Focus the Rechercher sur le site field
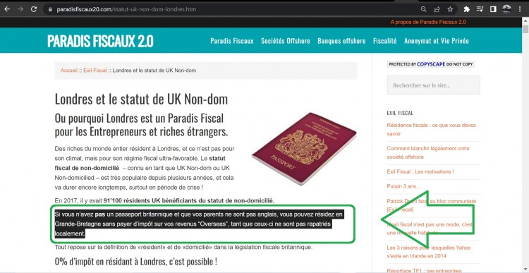Image resolution: width=529 pixels, height=273 pixels. [x=434, y=85]
